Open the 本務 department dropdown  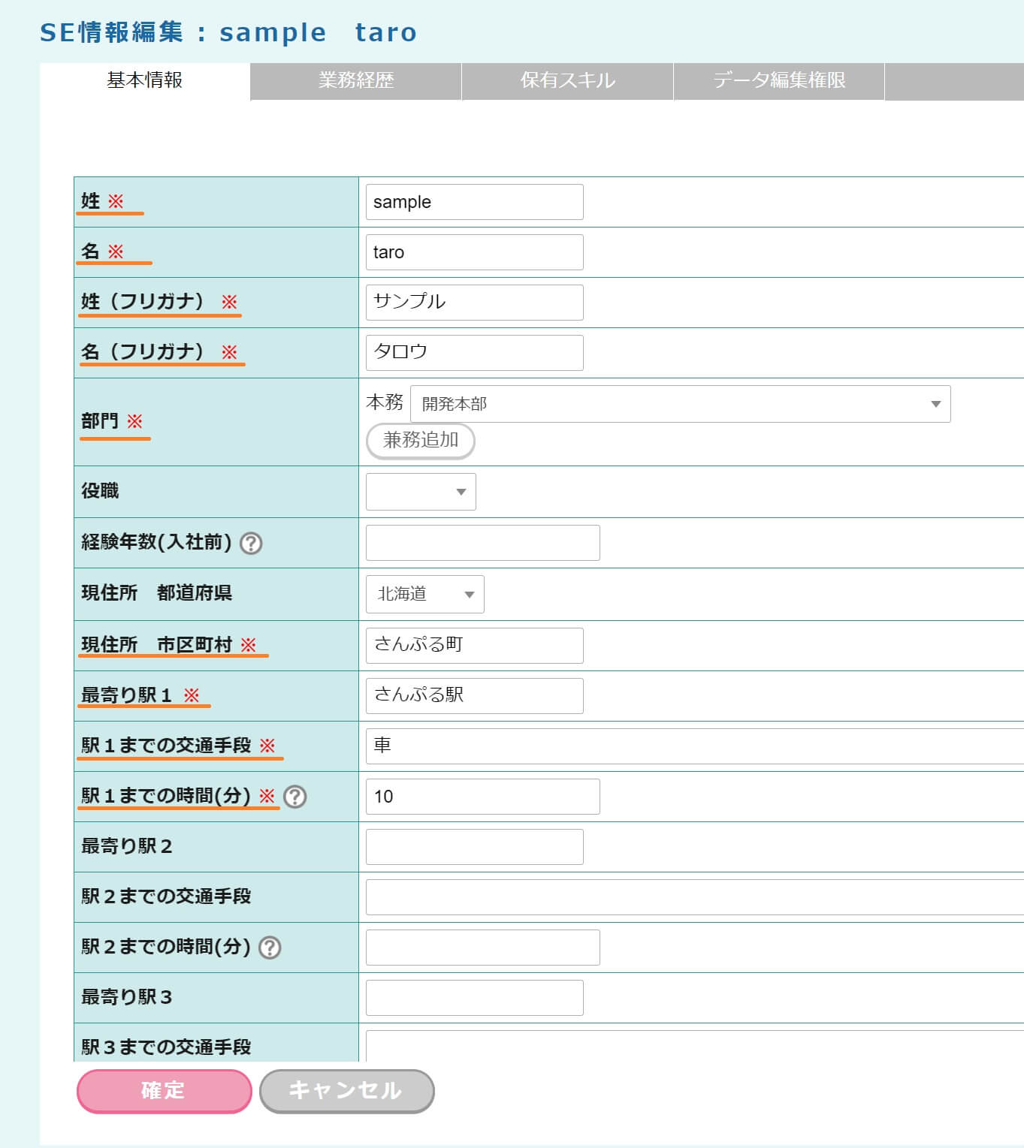click(x=680, y=404)
